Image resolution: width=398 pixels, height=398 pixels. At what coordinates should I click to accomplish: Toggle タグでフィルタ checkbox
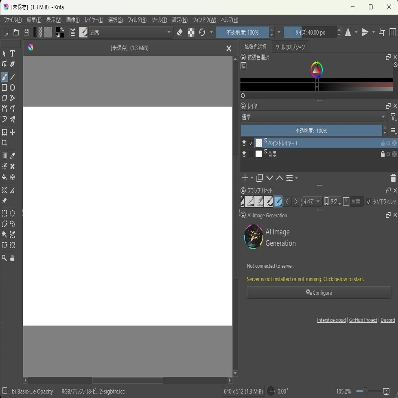(369, 202)
